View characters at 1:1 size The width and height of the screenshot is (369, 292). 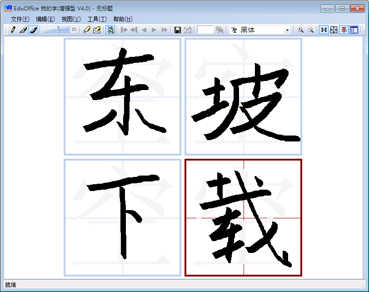click(323, 30)
